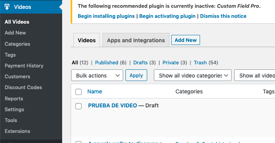The height and width of the screenshot is (143, 275).
Task: Open Begin installing plugins link
Action: (106, 16)
